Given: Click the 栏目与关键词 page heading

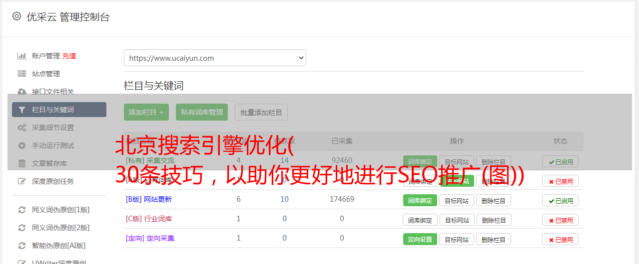Looking at the screenshot, I should 154,86.
